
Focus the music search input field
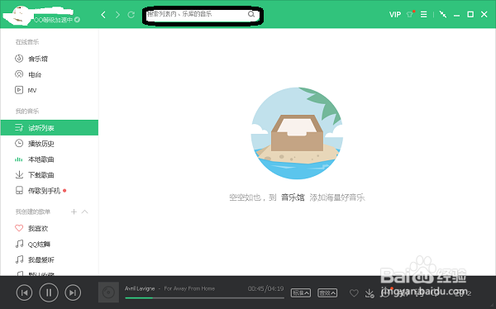(203, 15)
